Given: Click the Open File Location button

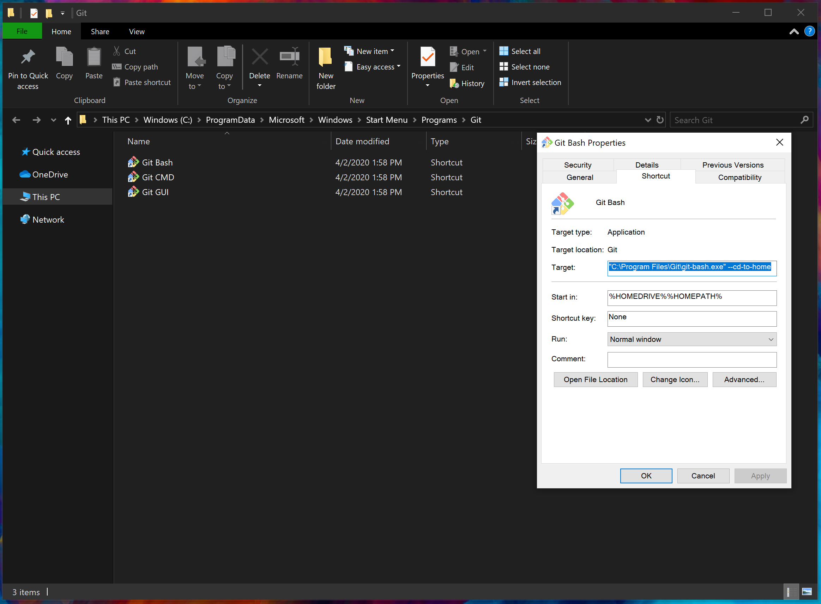Looking at the screenshot, I should coord(595,380).
